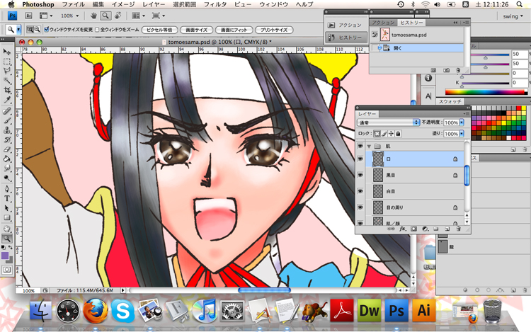Select the Type tool
Image resolution: width=531 pixels, height=332 pixels.
tap(7, 198)
